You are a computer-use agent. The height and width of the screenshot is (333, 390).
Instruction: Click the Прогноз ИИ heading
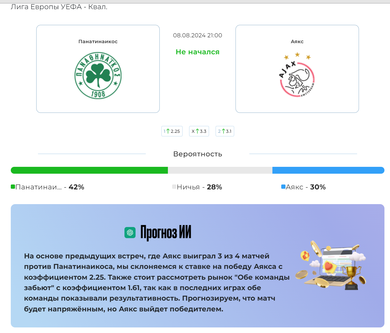click(x=166, y=233)
